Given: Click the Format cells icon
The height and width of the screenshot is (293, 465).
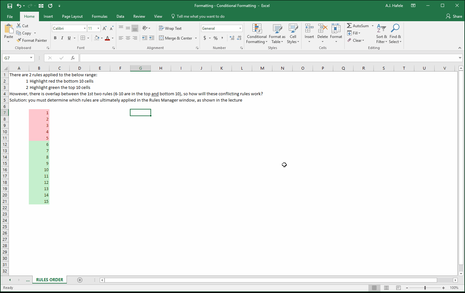Looking at the screenshot, I should (x=336, y=28).
